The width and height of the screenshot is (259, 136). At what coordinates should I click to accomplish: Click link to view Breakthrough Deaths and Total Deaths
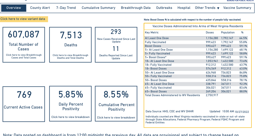tap(71, 56)
